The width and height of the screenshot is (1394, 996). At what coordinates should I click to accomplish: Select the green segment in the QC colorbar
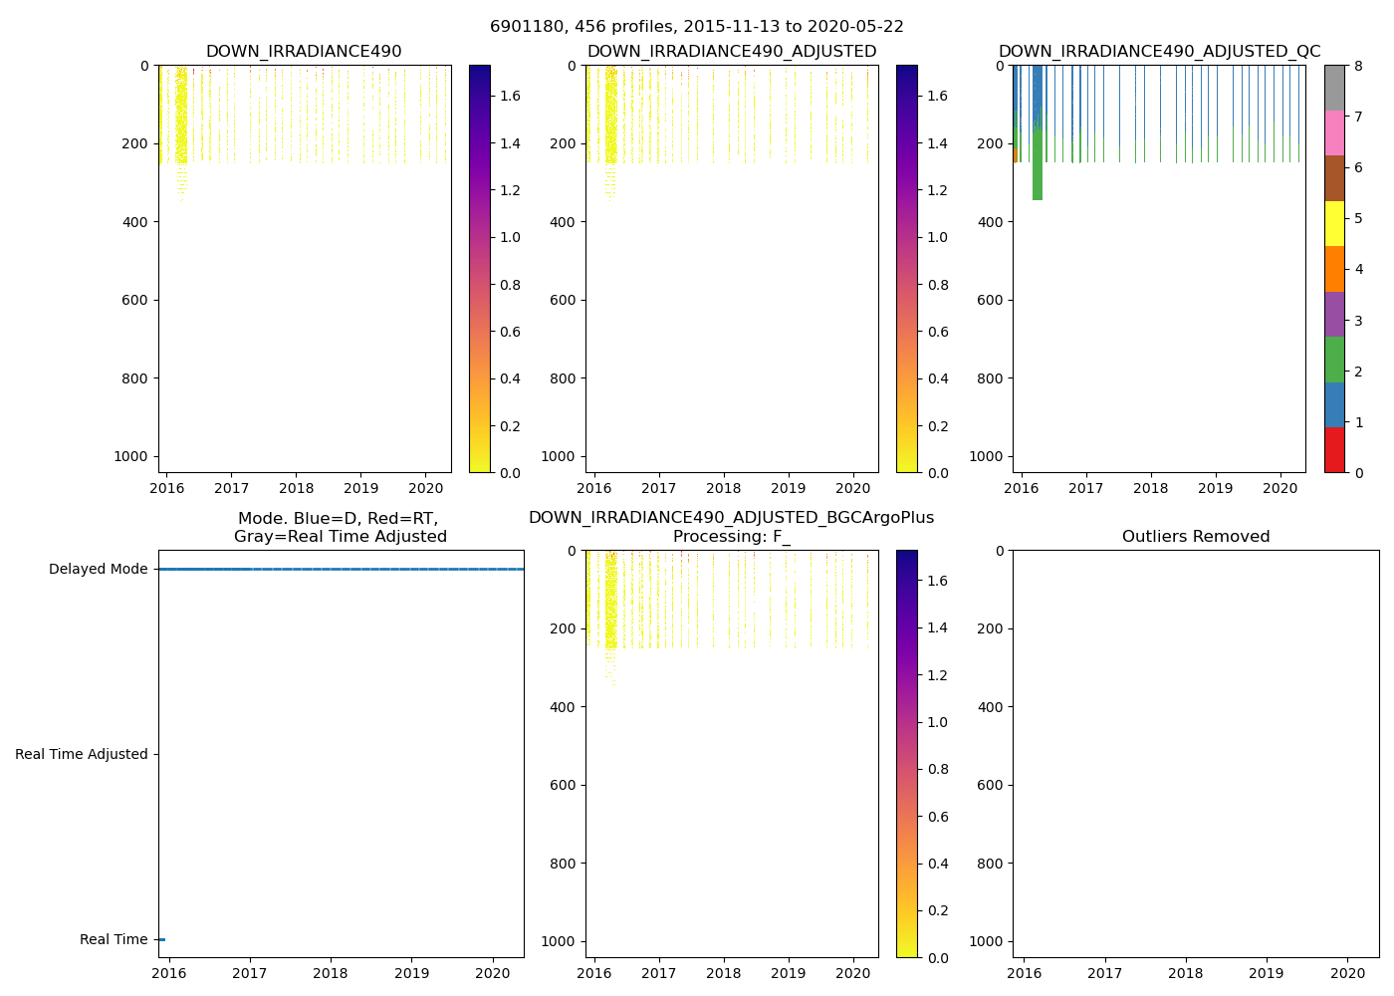tap(1334, 360)
